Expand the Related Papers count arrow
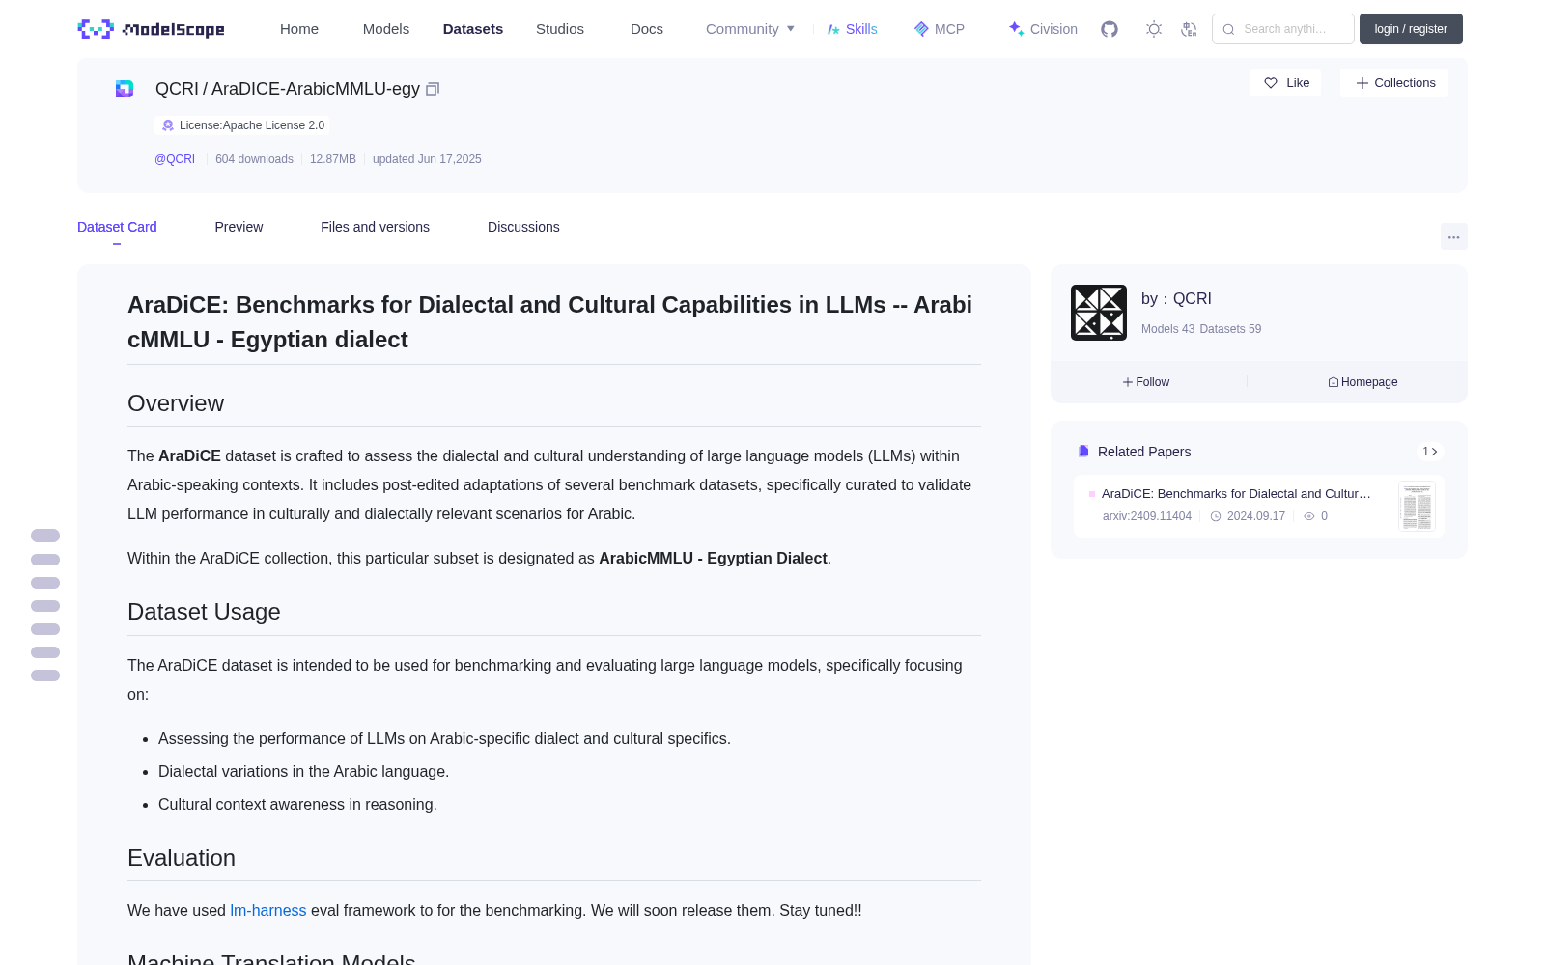Image resolution: width=1545 pixels, height=965 pixels. 1430,452
